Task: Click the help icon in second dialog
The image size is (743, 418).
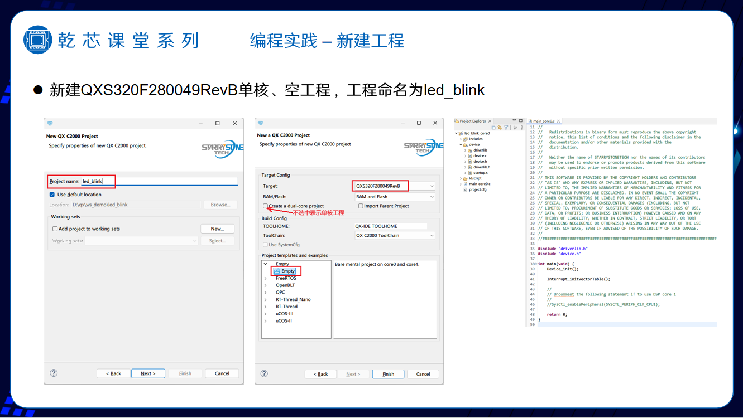Action: (x=265, y=374)
